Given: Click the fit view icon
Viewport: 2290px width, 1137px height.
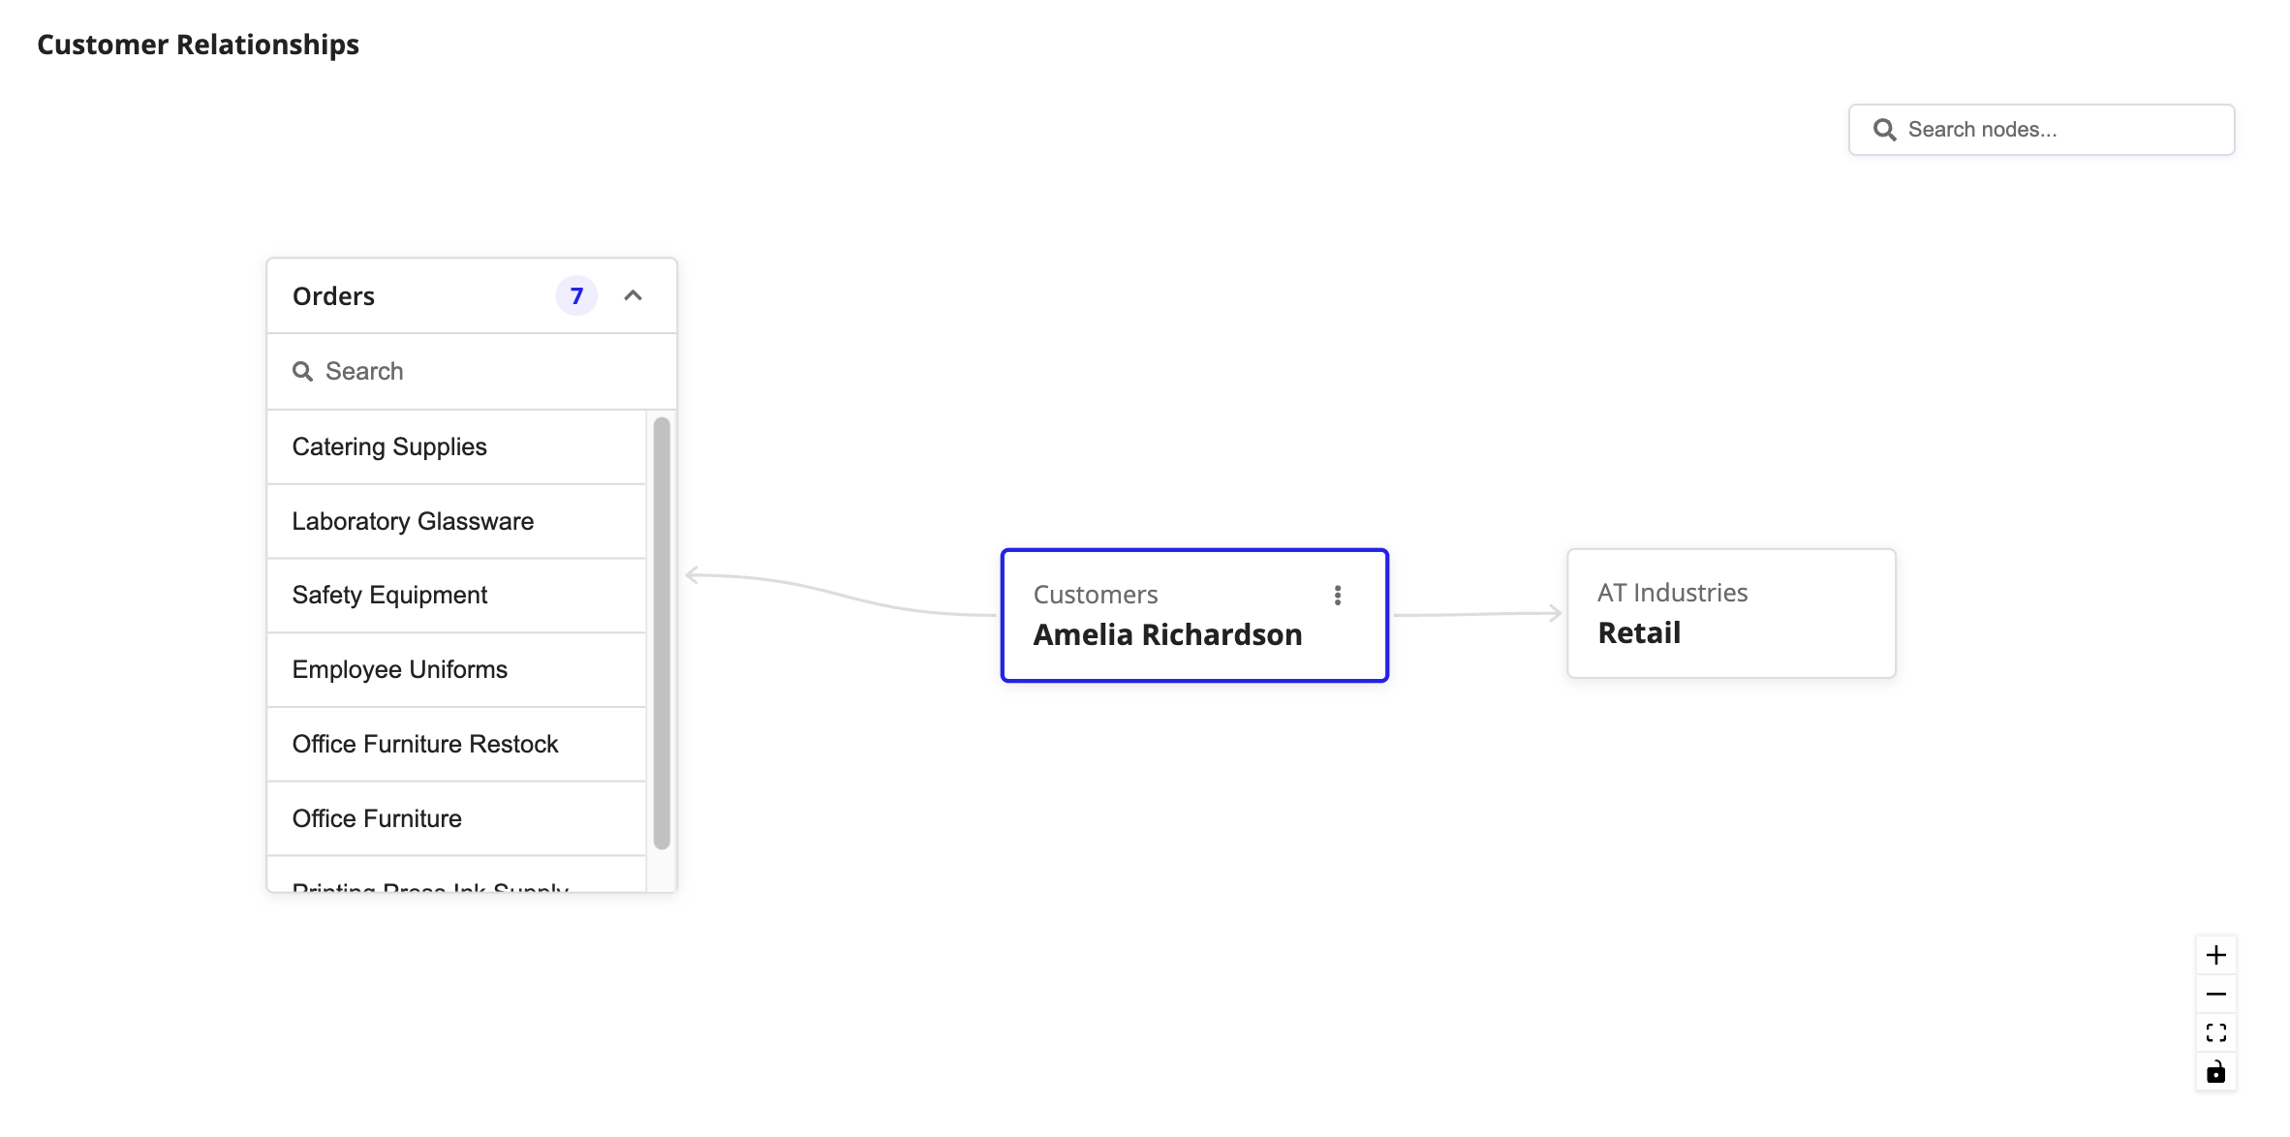Looking at the screenshot, I should click(x=2215, y=1032).
